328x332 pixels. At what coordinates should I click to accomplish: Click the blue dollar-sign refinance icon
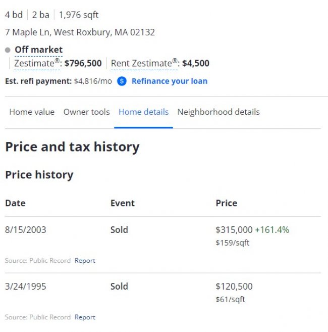pyautogui.click(x=122, y=81)
